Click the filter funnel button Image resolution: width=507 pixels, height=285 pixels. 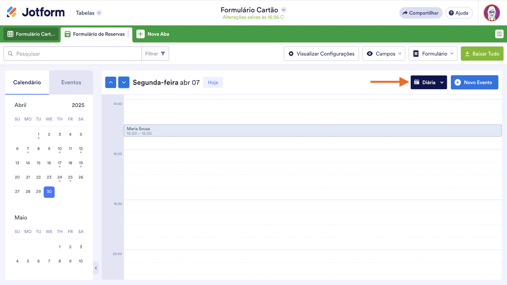pos(155,54)
